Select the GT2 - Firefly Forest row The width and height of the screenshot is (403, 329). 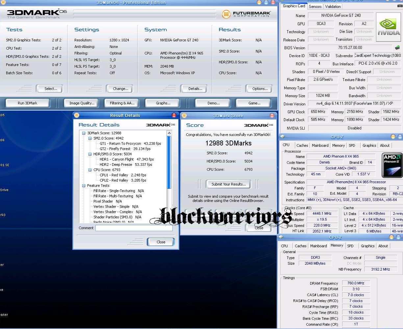coord(125,149)
